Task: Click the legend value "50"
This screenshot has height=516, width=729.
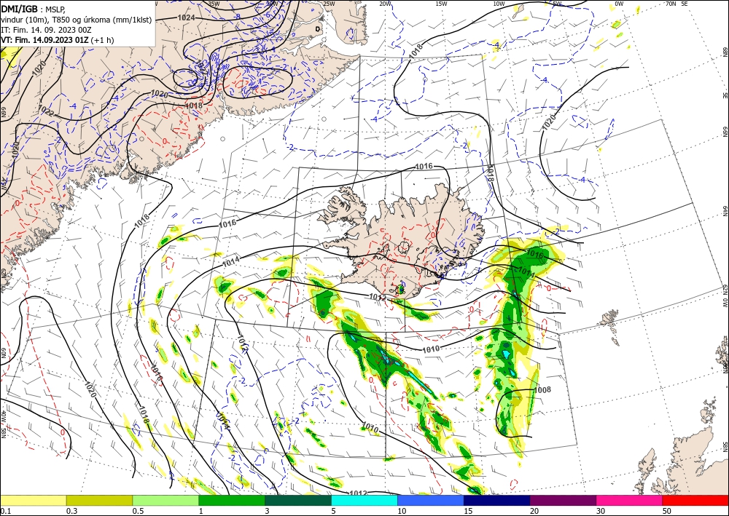Action: [667, 510]
